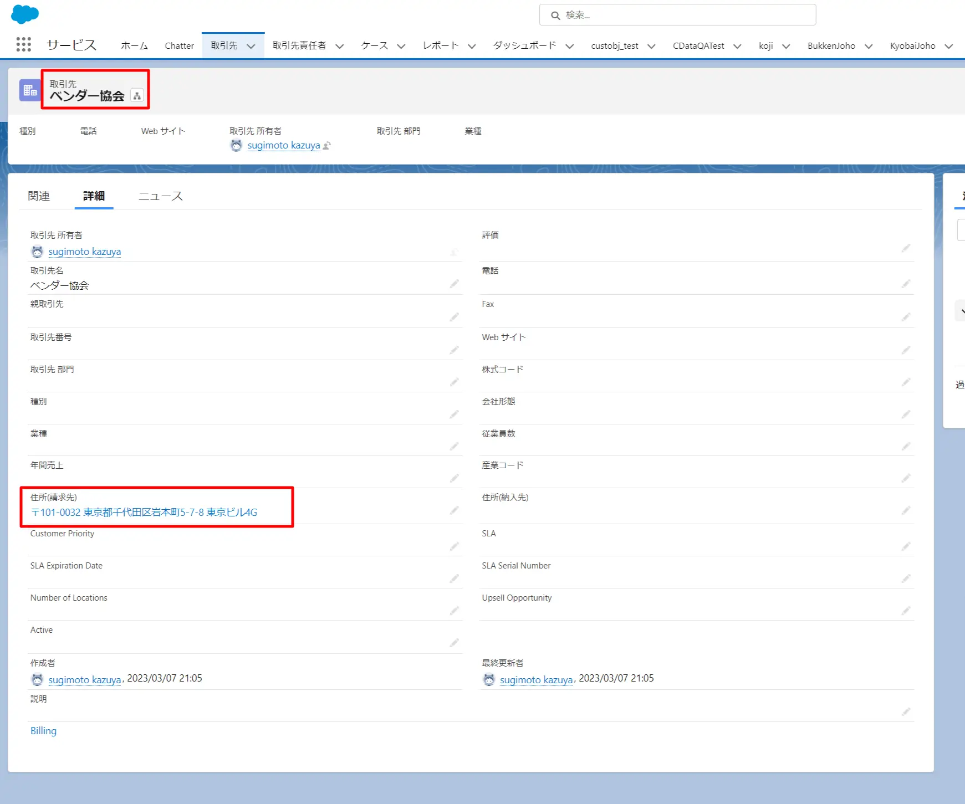
Task: Open the Chatter navigation item
Action: [x=180, y=46]
